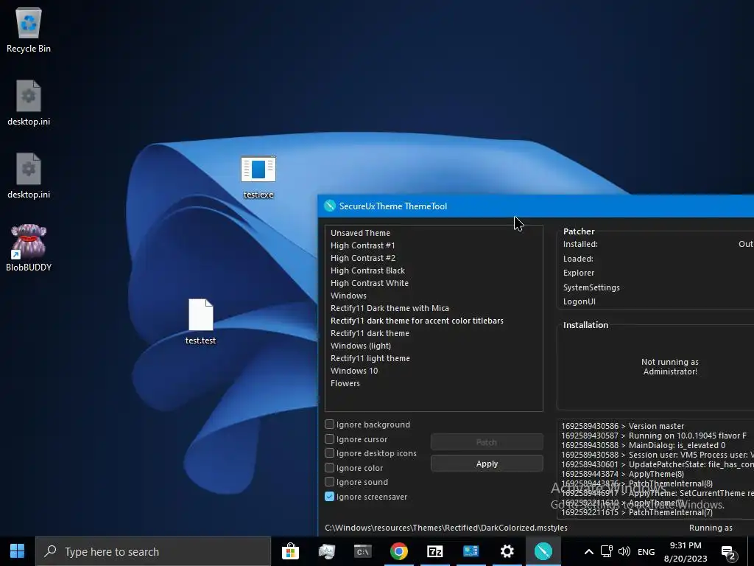This screenshot has height=566, width=754.
Task: Enable Ignore cursor checkbox
Action: [x=329, y=439]
